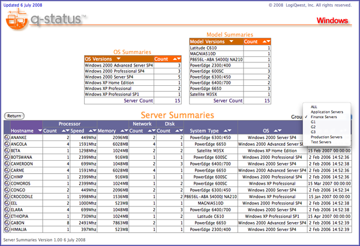The height and width of the screenshot is (246, 360).
Task: Click the Updated 6 July 2008 text
Action: (23, 5)
